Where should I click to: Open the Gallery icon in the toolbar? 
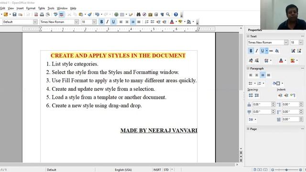point(150,14)
